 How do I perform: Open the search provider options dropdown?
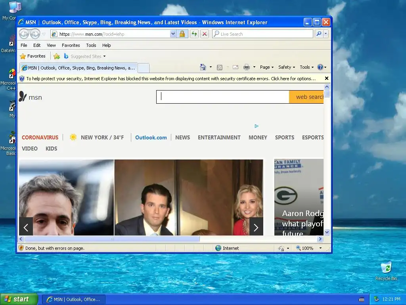326,34
